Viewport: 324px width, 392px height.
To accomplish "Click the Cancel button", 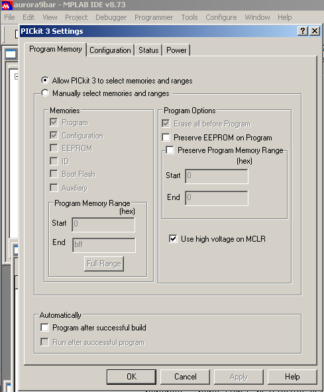I will coord(185,377).
